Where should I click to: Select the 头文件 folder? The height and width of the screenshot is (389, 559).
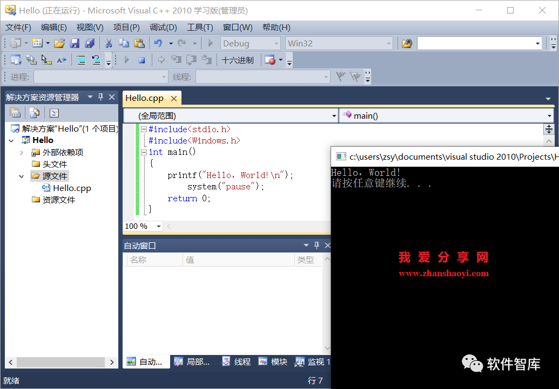click(50, 164)
